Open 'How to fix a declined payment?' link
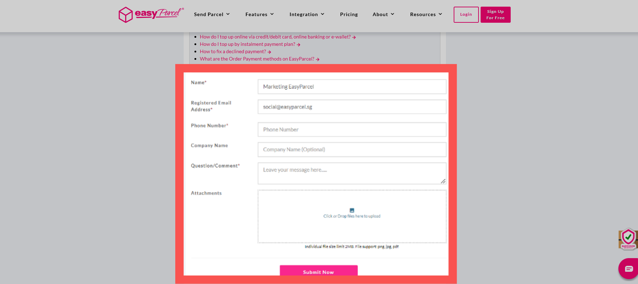Viewport: 638px width, 284px height. [235, 51]
